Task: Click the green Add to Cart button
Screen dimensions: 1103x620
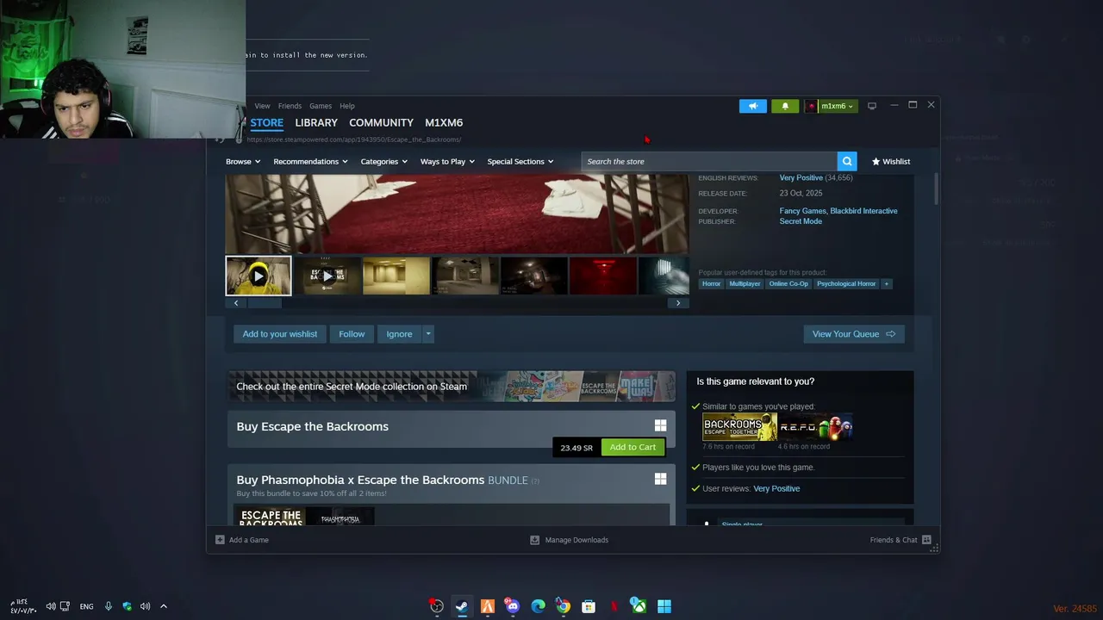Action: (x=633, y=447)
